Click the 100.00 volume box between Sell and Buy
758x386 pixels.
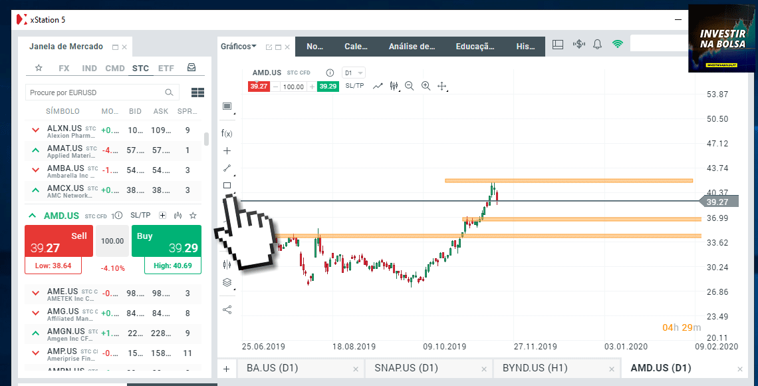click(x=112, y=241)
